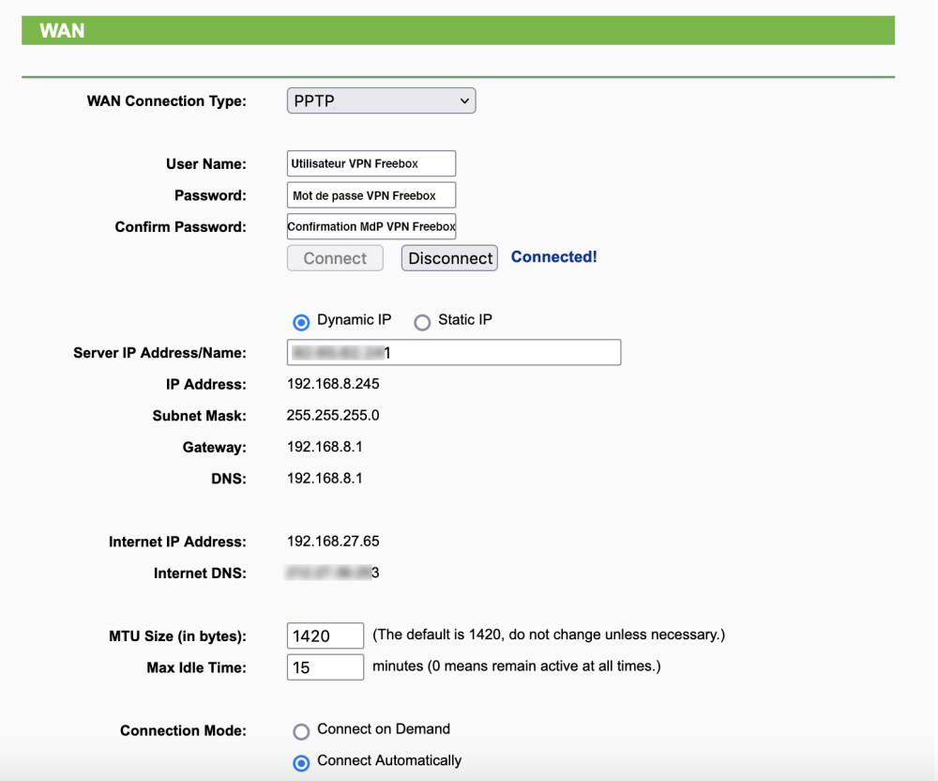The width and height of the screenshot is (938, 781).
Task: Select the Connect on Demand option
Action: click(x=301, y=731)
